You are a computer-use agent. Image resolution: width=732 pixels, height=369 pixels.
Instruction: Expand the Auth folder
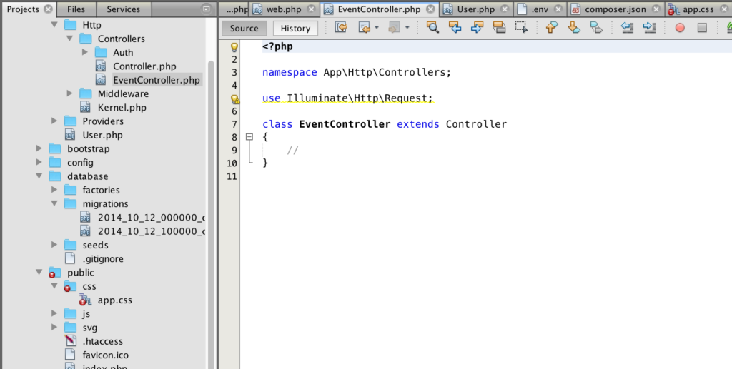click(85, 53)
